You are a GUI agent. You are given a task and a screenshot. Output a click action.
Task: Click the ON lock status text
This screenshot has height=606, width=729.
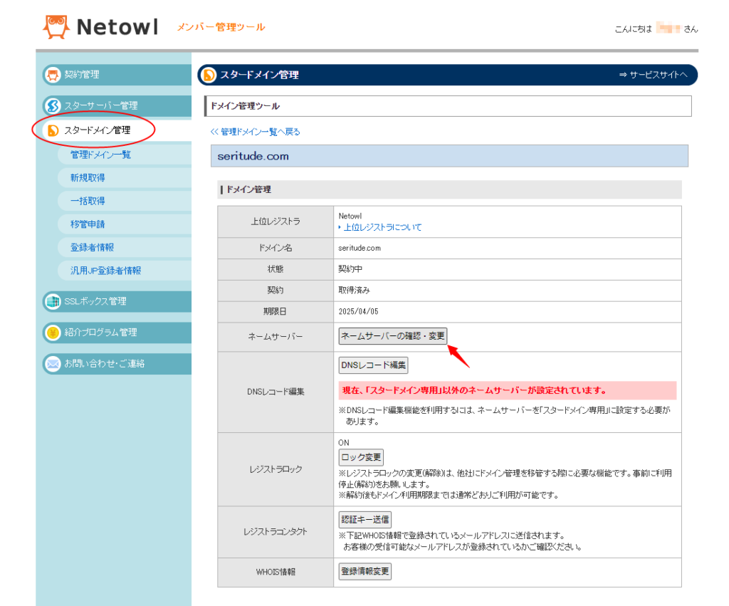(344, 443)
